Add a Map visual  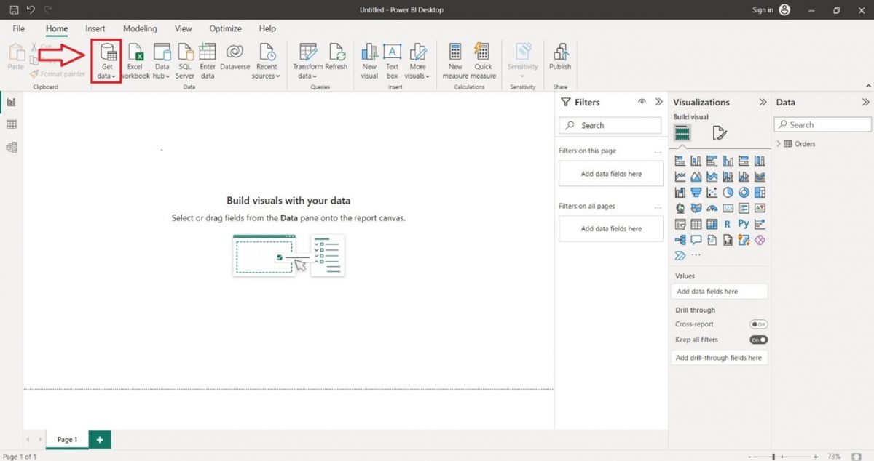[680, 208]
